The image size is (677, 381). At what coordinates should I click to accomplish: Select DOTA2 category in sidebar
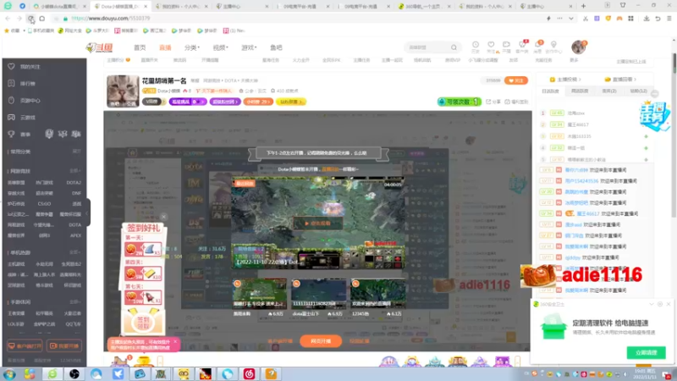pos(74,183)
